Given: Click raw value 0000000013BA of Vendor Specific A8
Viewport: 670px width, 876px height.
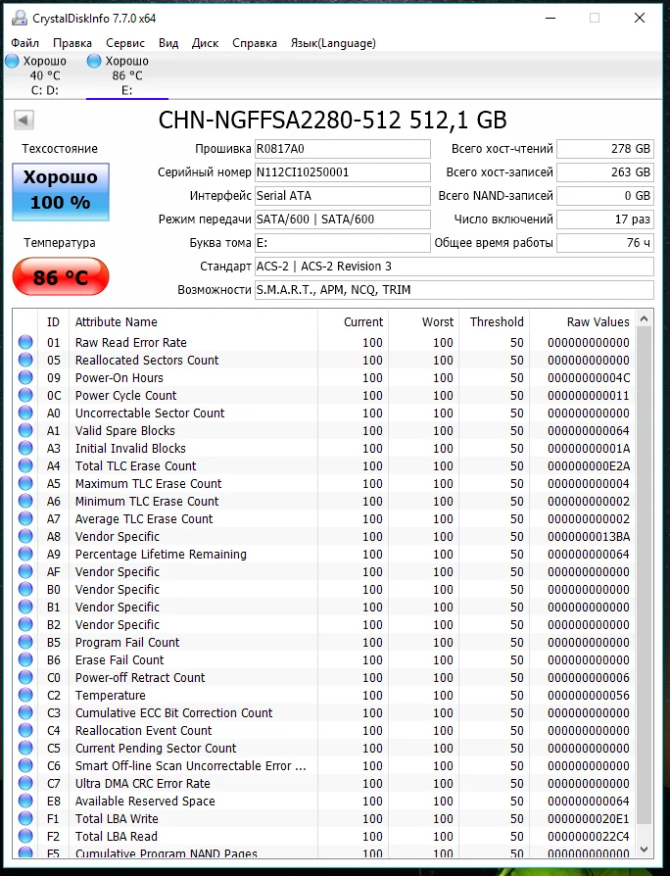Looking at the screenshot, I should [x=589, y=536].
